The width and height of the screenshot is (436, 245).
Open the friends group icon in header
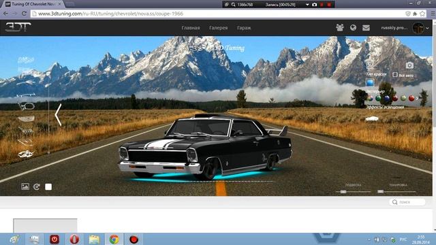(x=340, y=27)
